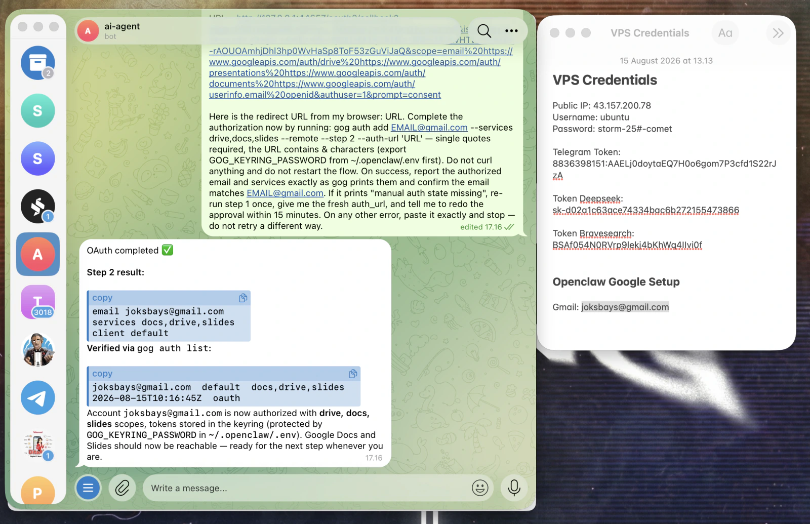Search in the ai-agent chat
810x524 pixels.
coord(484,31)
